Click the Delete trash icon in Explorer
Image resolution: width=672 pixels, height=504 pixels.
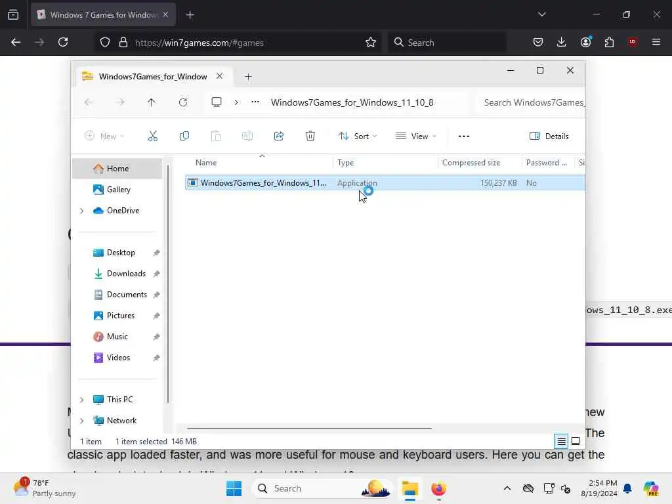tap(310, 136)
